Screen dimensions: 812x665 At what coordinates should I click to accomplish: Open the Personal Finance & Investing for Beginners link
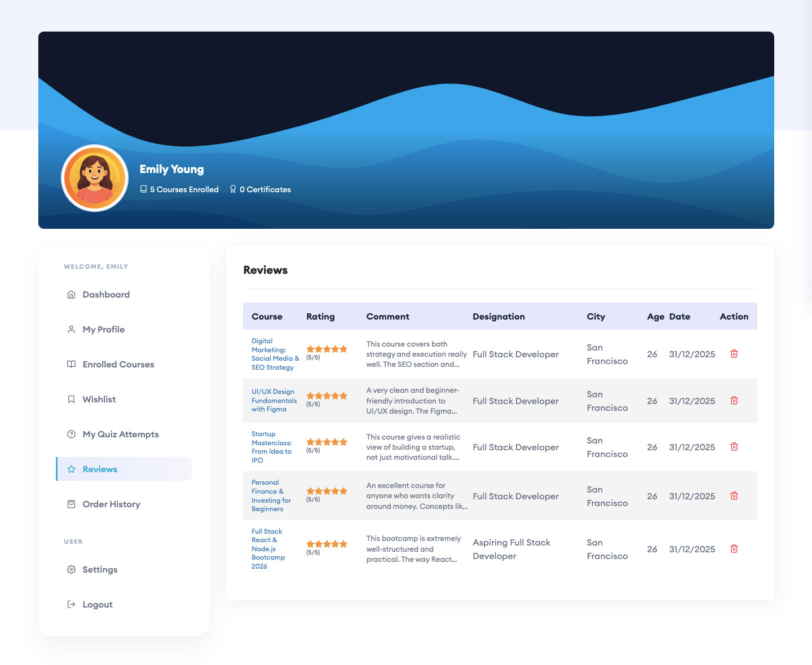pyautogui.click(x=271, y=495)
